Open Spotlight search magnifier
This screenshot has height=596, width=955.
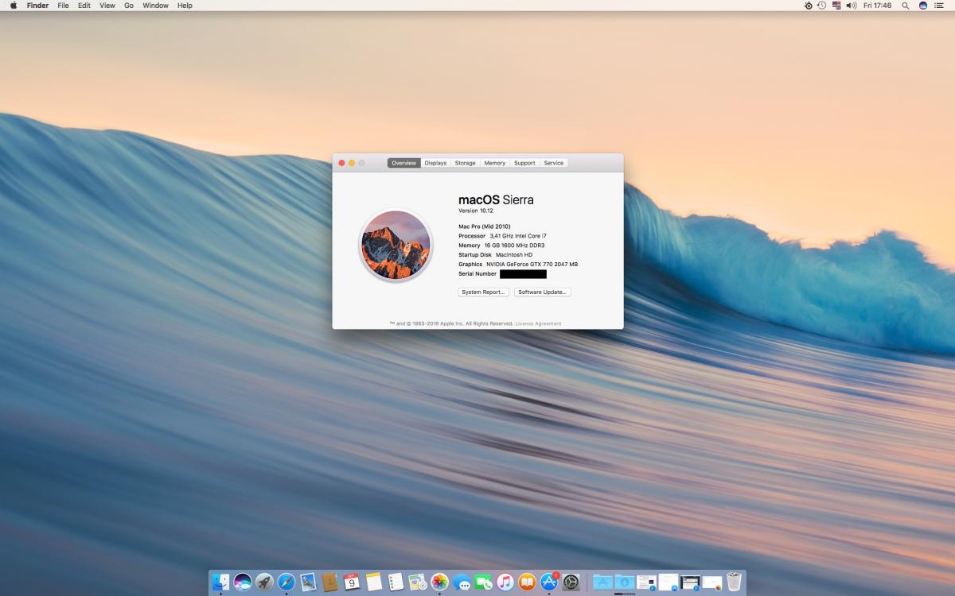(906, 6)
